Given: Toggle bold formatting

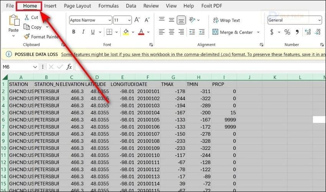Looking at the screenshot, I should (x=74, y=32).
